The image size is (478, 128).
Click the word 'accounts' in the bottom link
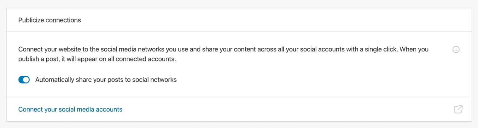click(x=110, y=109)
